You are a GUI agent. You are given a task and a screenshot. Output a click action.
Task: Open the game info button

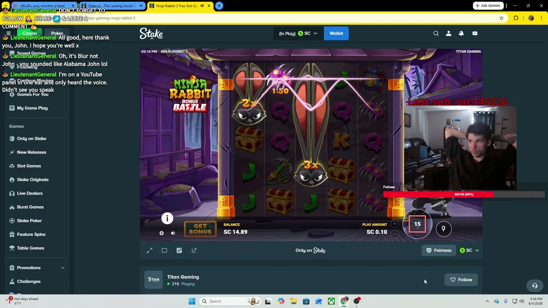167,219
